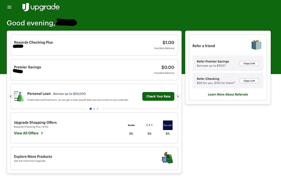This screenshot has width=281, height=183.
Task: Select the TaxAct 5% offer logo
Action: [131, 125]
